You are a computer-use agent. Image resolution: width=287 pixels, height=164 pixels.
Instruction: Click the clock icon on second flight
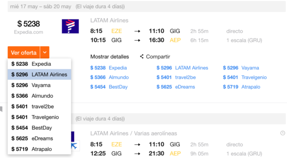(283, 133)
